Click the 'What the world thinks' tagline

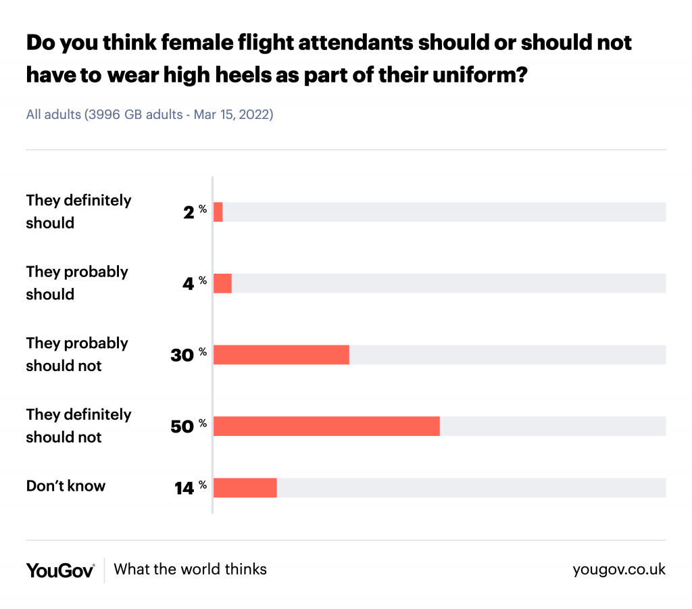point(191,569)
